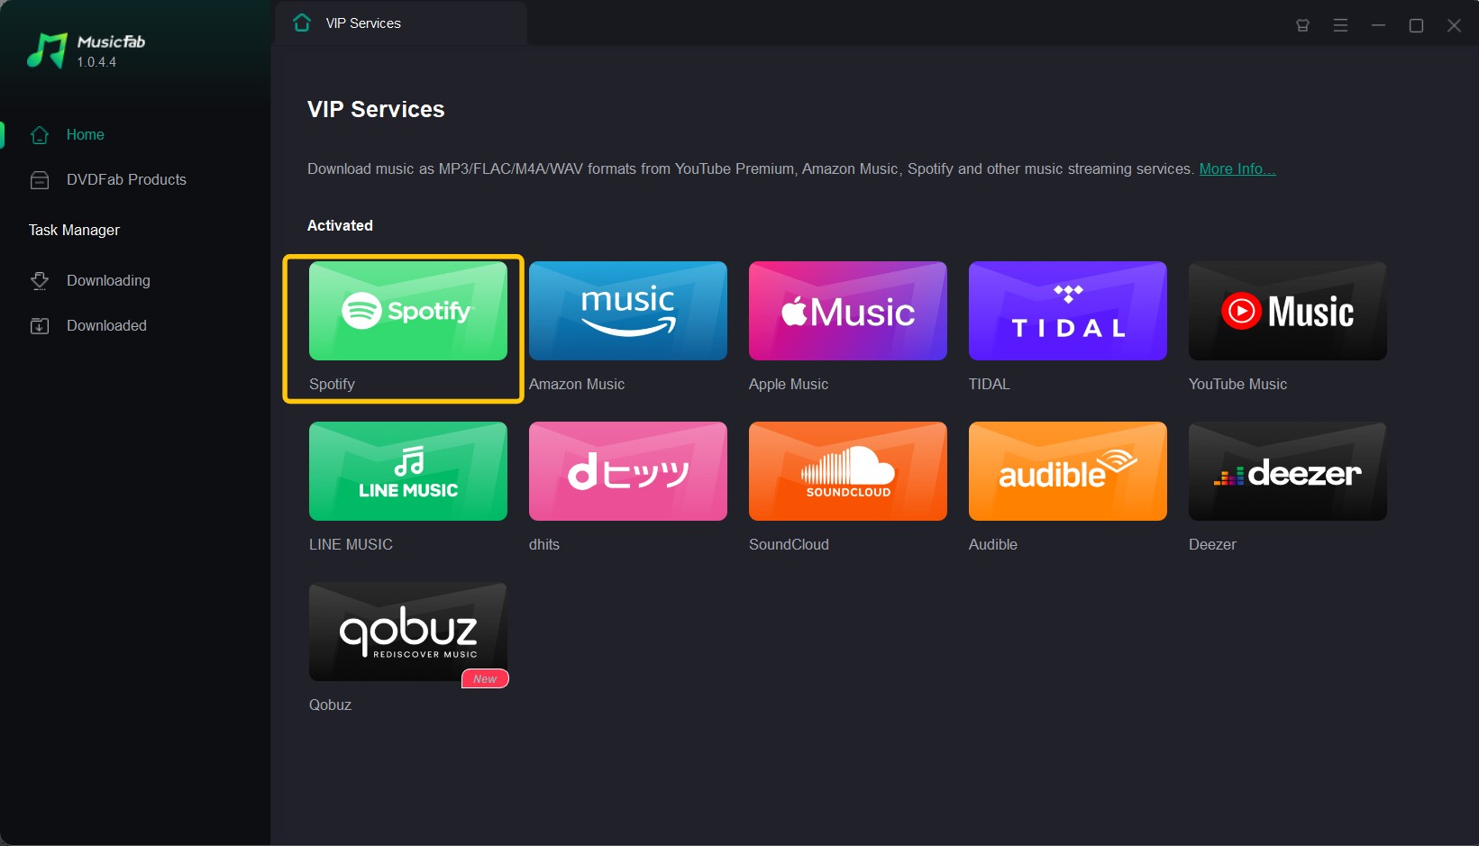Minimize the MusicFab window

[x=1378, y=25]
